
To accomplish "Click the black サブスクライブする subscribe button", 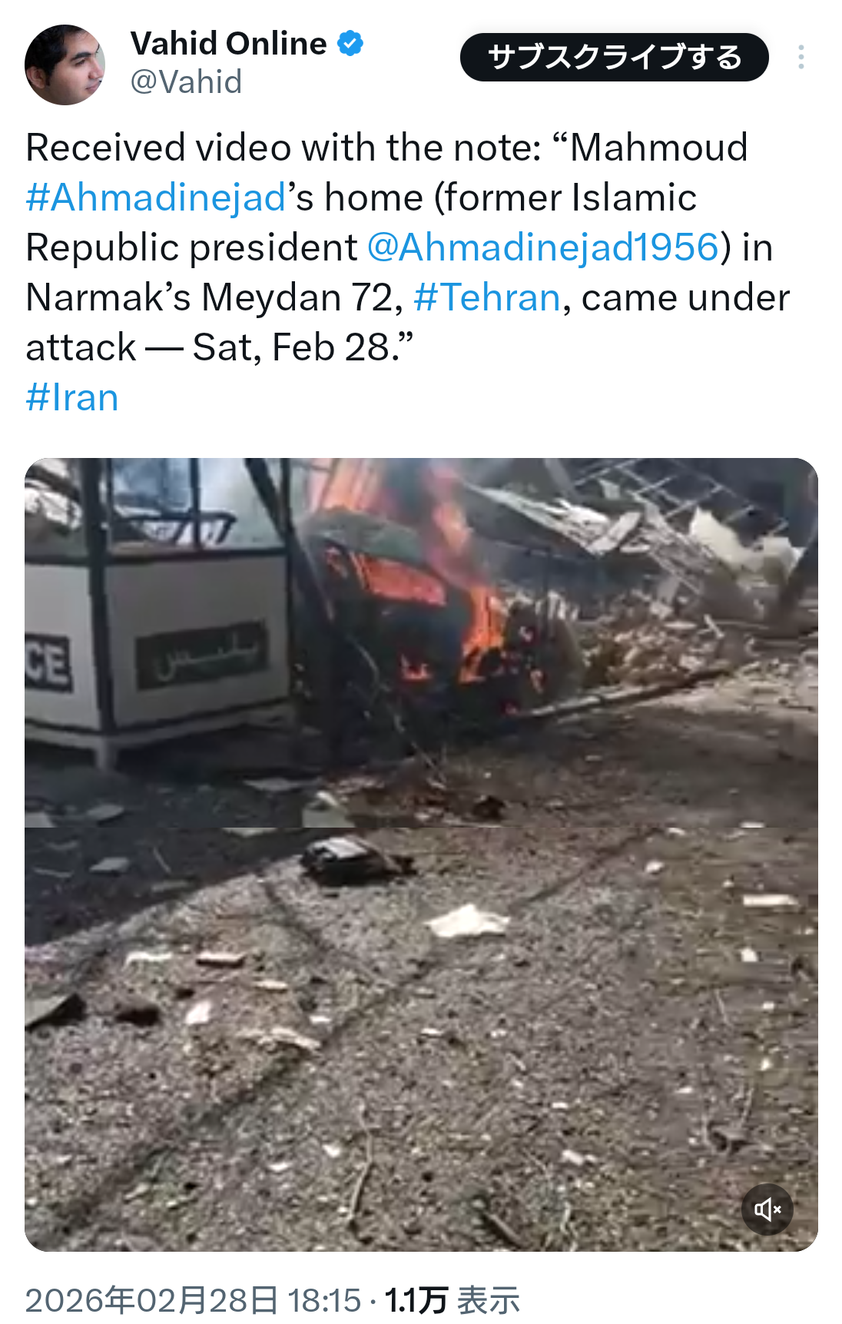I will click(615, 57).
